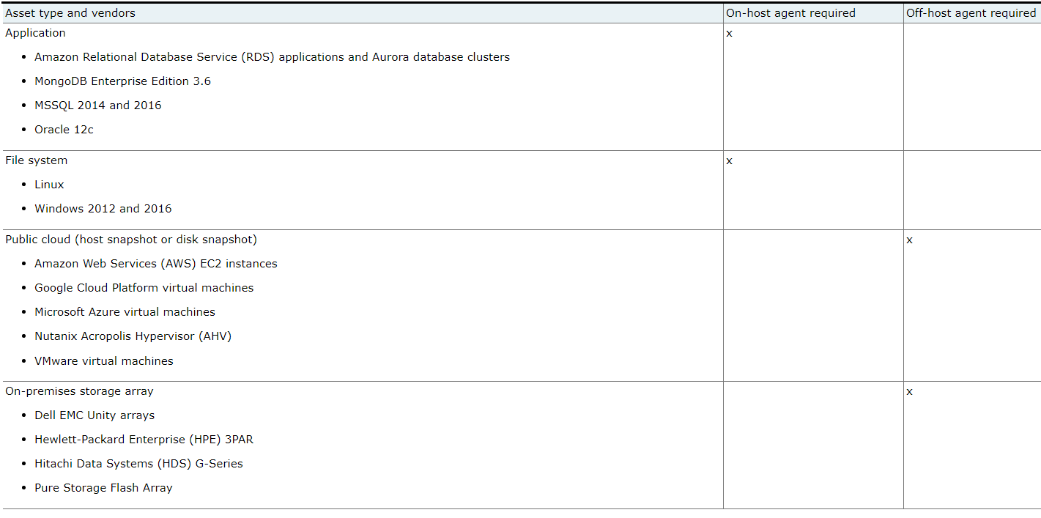Click the 'VMware virtual machines' list item
The image size is (1041, 518).
point(103,361)
